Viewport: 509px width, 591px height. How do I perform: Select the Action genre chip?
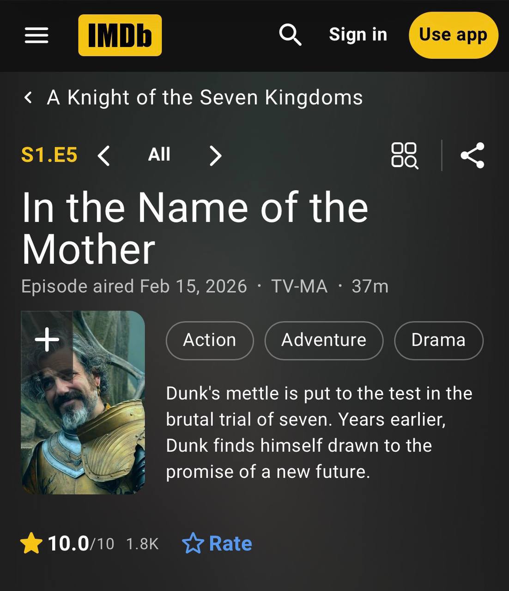click(x=210, y=340)
